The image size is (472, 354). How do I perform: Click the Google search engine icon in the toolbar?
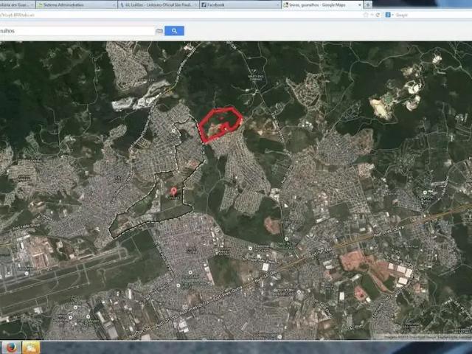[388, 15]
